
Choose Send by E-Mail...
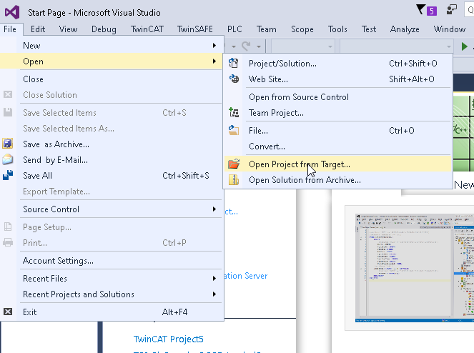[x=111, y=159]
